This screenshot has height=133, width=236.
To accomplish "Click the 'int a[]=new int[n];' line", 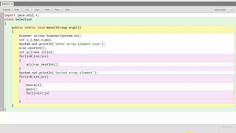I will (x=36, y=52).
